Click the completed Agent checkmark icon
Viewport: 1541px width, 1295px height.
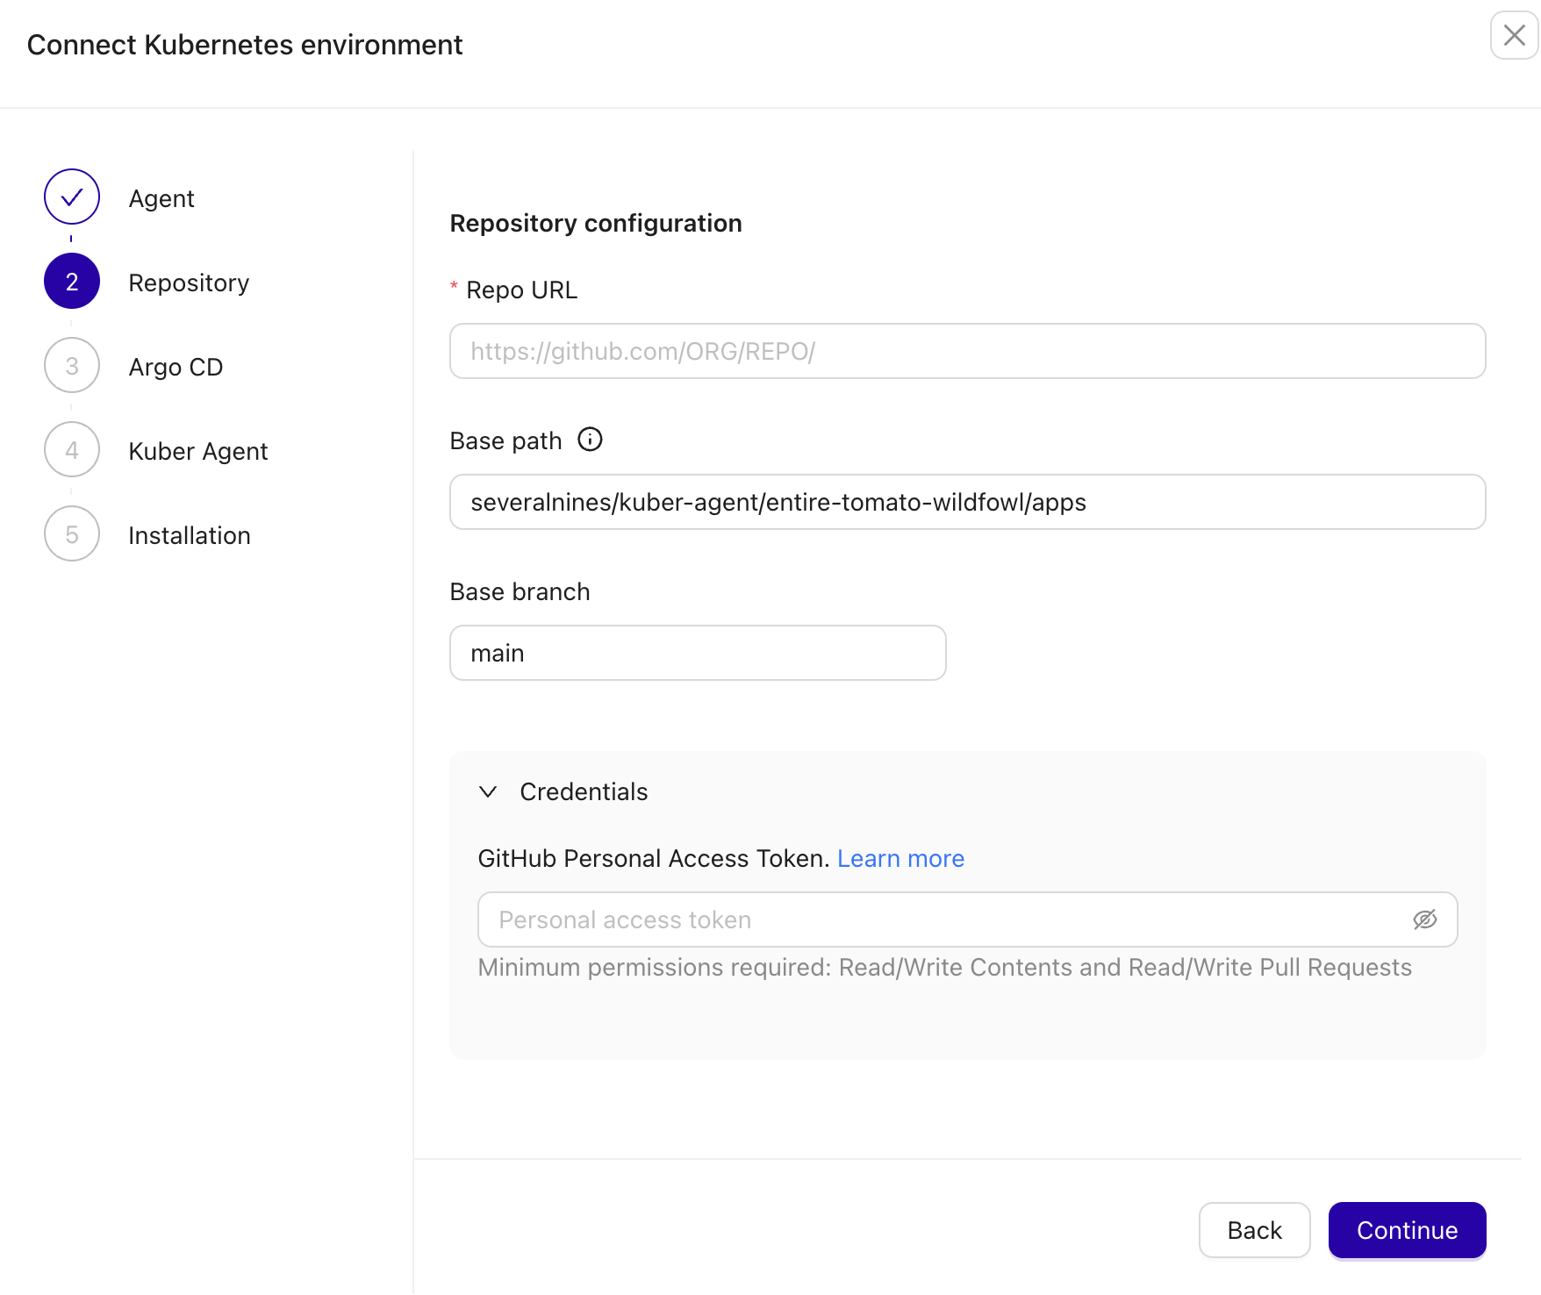pos(71,197)
